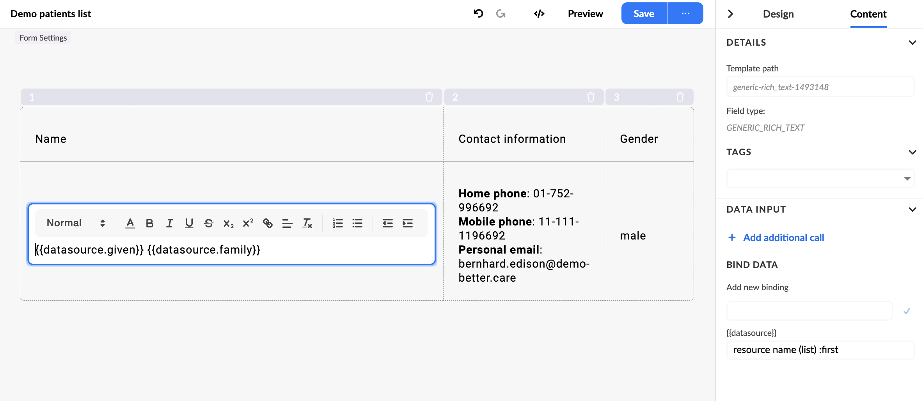Viewport: 923px width, 401px height.
Task: Collapse the Data Input section
Action: (x=912, y=209)
